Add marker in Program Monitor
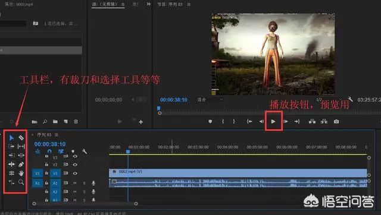Viewport: 381px width, 215px height. coord(210,121)
